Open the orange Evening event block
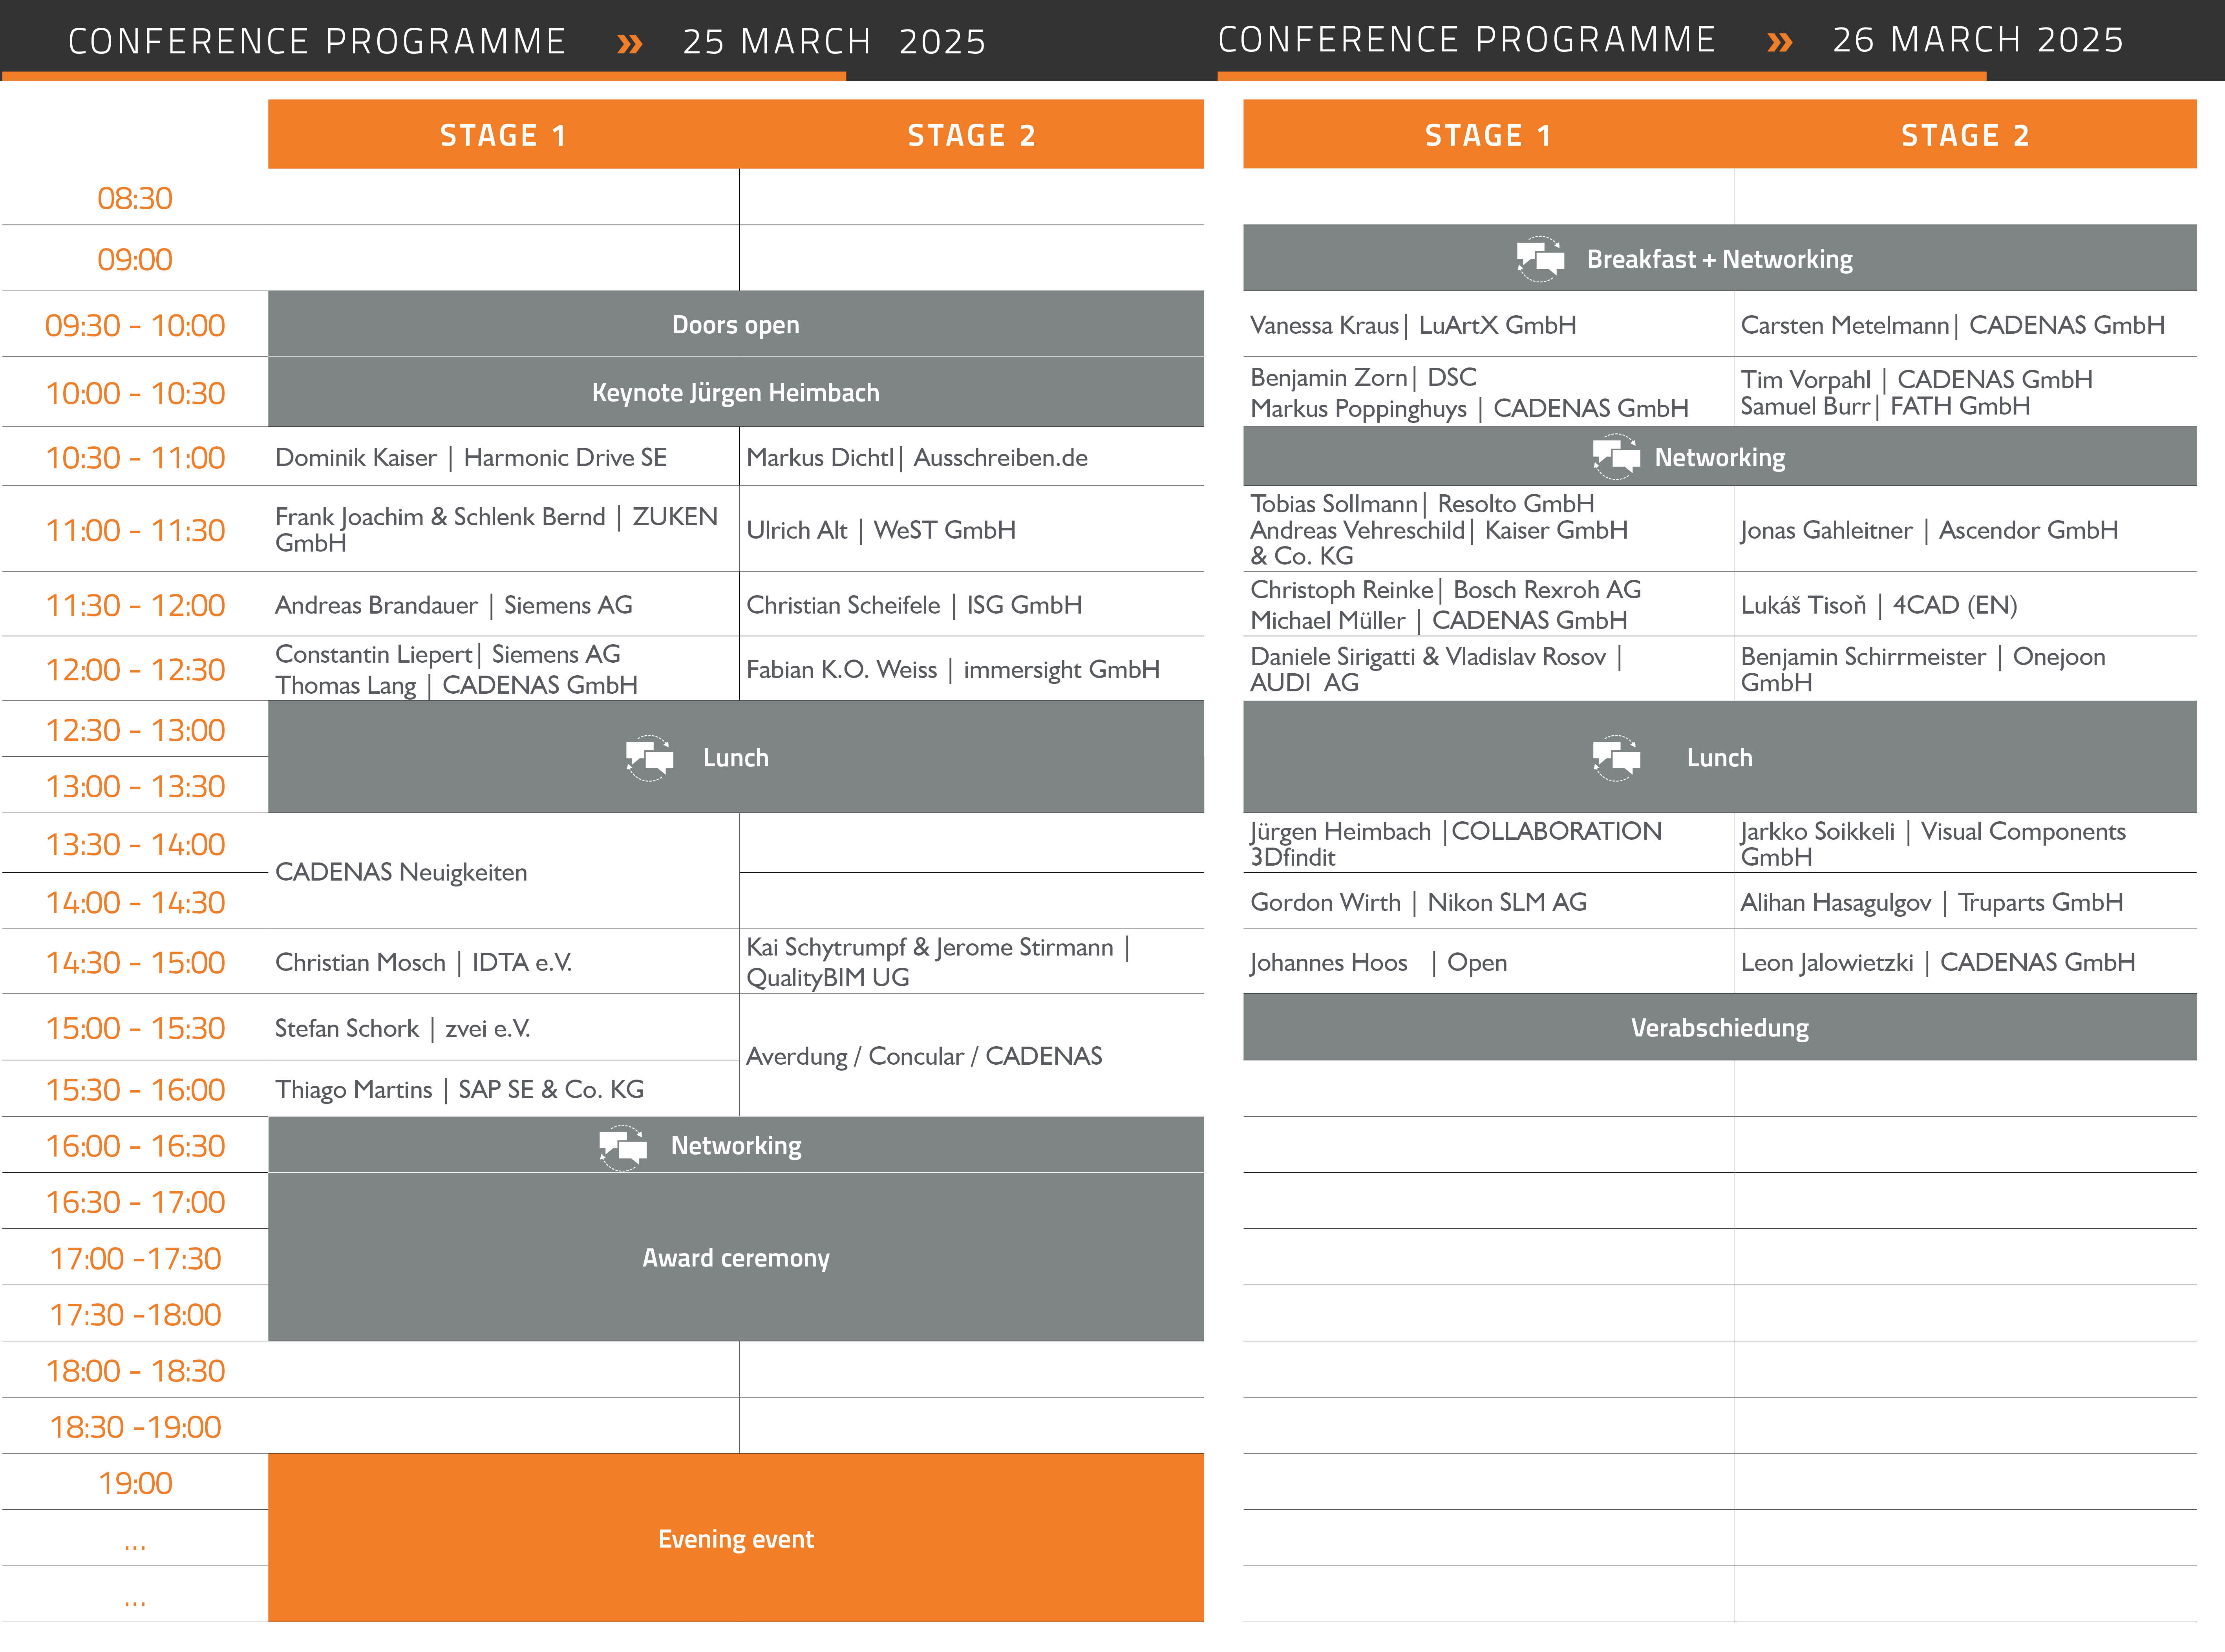2225x1652 pixels. (736, 1538)
